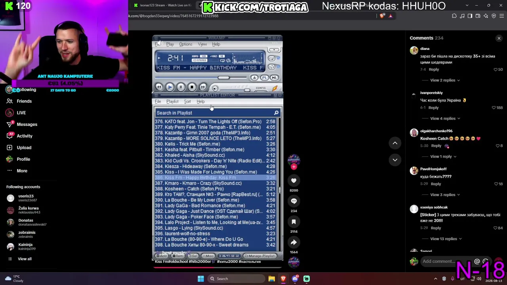
Task: Expand the 13 replies under kseniya sobhcak's comment
Action: click(446, 239)
